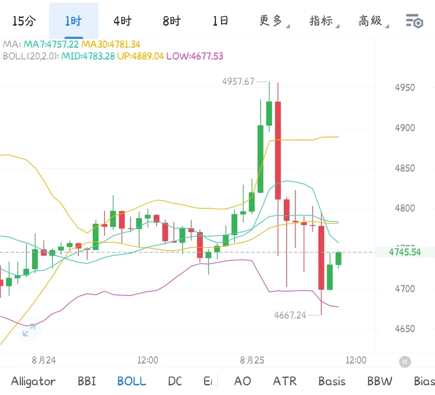Open the chart settings icon
The image size is (435, 395).
point(414,21)
